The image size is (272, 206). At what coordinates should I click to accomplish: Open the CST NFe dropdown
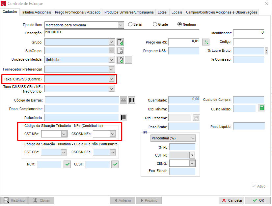[x=64, y=134]
